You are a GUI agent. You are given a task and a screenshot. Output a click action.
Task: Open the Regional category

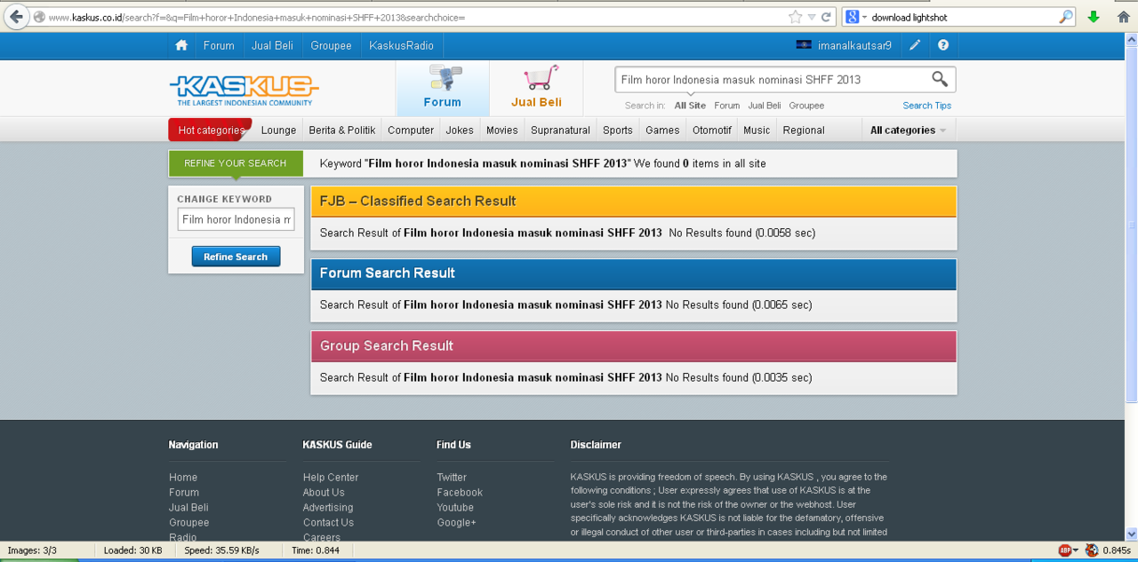[x=804, y=131]
